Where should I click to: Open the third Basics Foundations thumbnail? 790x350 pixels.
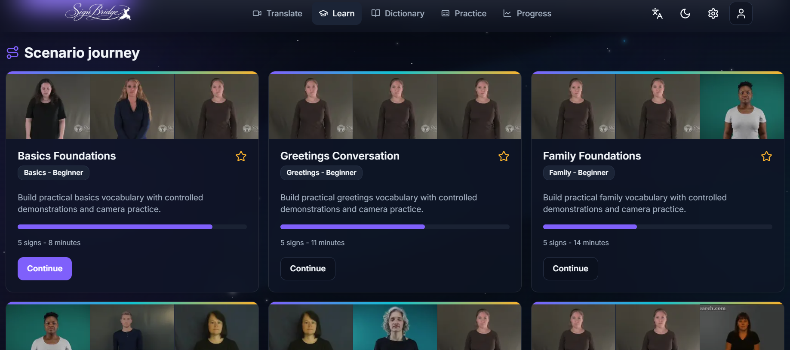[x=217, y=106]
